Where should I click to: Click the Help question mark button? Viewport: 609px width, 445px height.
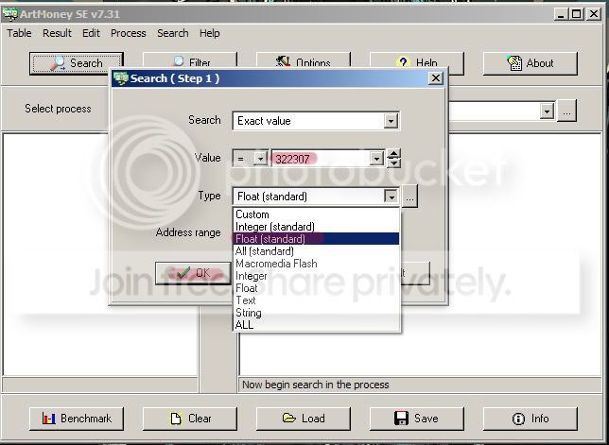[x=417, y=62]
